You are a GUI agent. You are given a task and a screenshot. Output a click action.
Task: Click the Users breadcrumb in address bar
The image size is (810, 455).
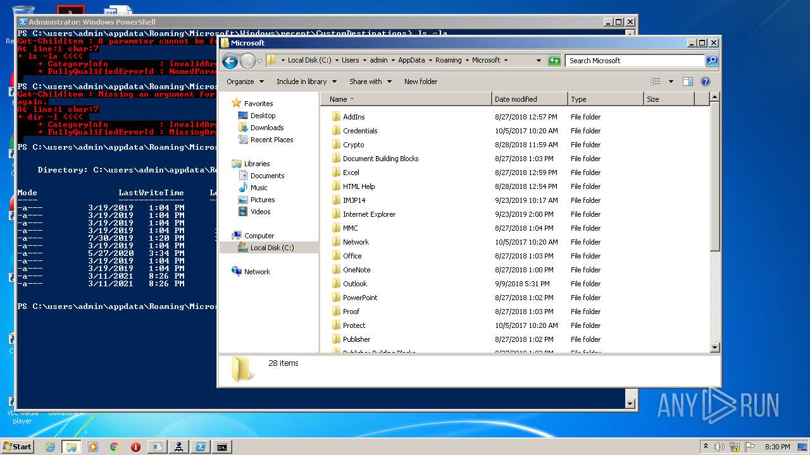tap(350, 61)
